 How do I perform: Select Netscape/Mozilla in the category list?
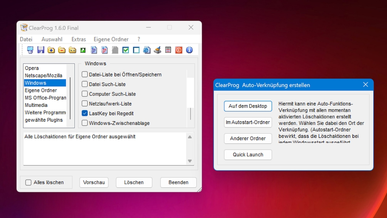coord(45,75)
